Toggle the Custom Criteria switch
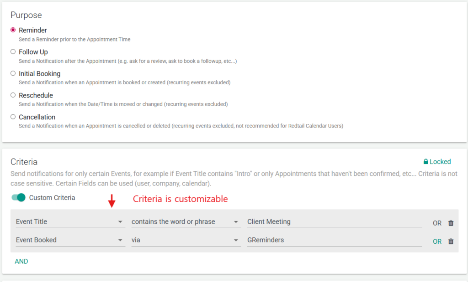 point(18,198)
